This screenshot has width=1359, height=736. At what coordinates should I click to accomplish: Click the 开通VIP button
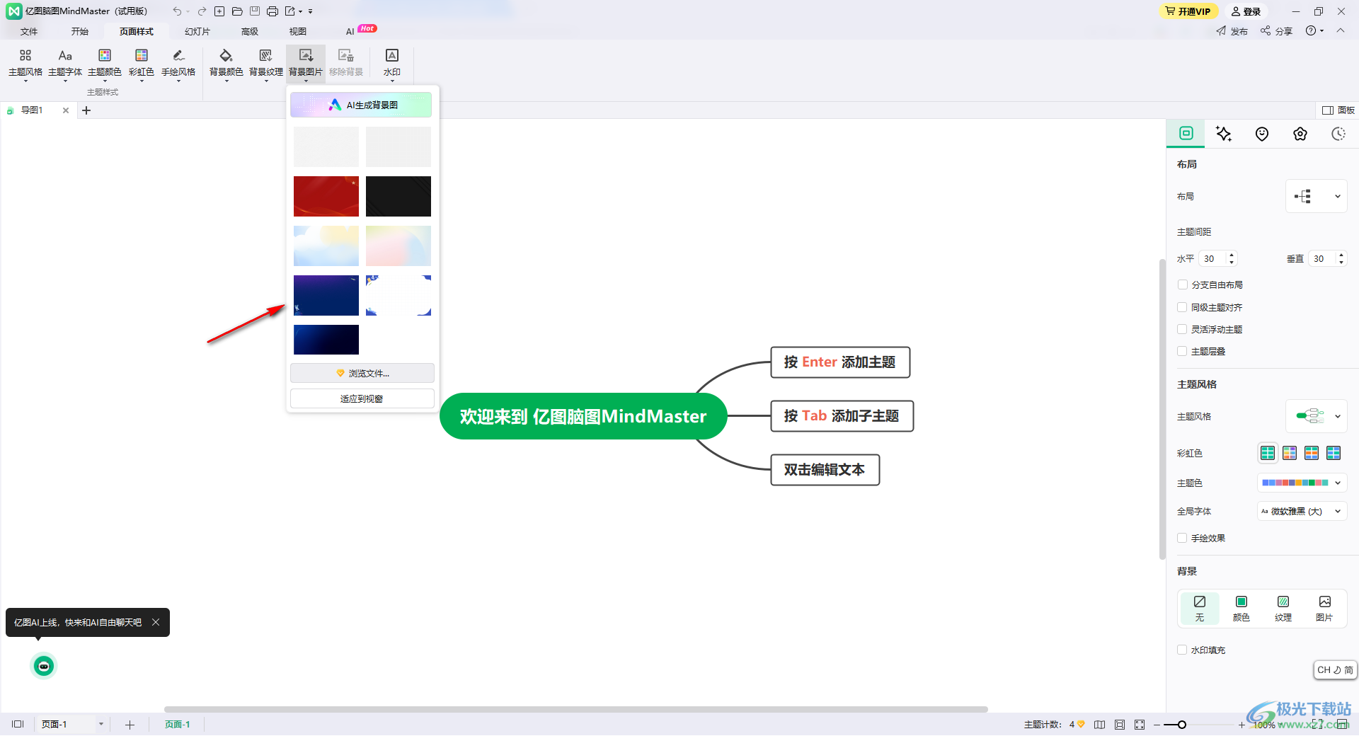pos(1188,11)
